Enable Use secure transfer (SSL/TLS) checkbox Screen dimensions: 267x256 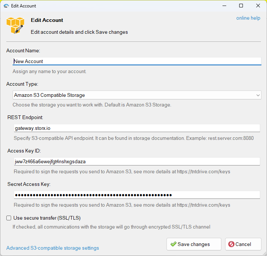9,218
